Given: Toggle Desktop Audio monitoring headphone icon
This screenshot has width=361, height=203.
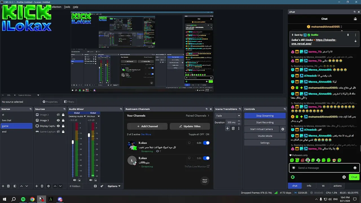Looking at the screenshot, I should pos(79,180).
